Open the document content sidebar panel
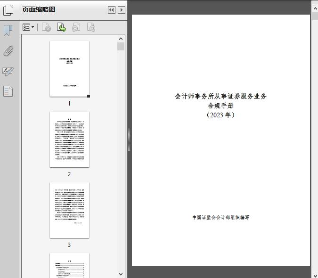Viewport: 318px width, 278px height. (x=8, y=91)
